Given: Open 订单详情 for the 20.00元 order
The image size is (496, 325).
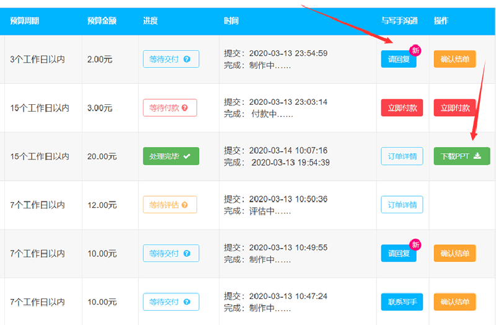Looking at the screenshot, I should (402, 156).
